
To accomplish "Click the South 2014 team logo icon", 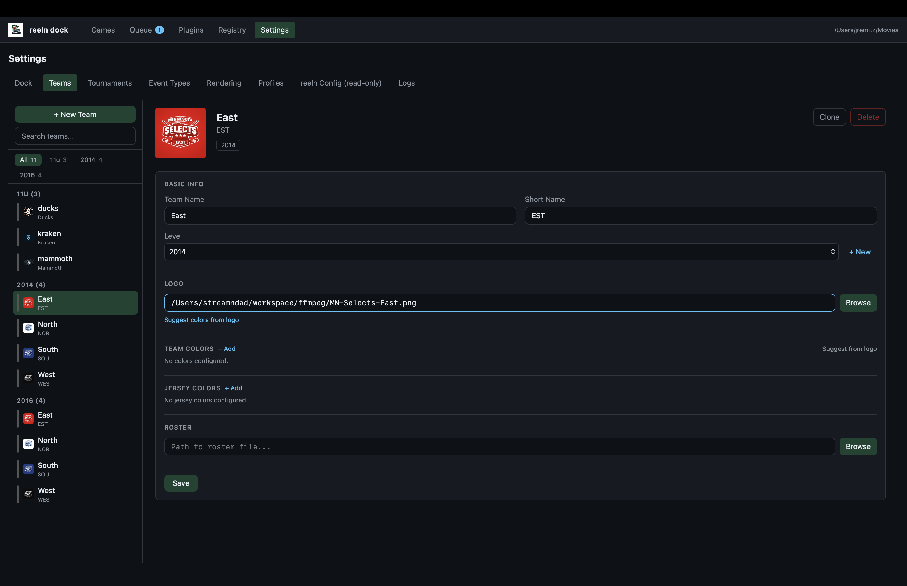I will (x=28, y=353).
